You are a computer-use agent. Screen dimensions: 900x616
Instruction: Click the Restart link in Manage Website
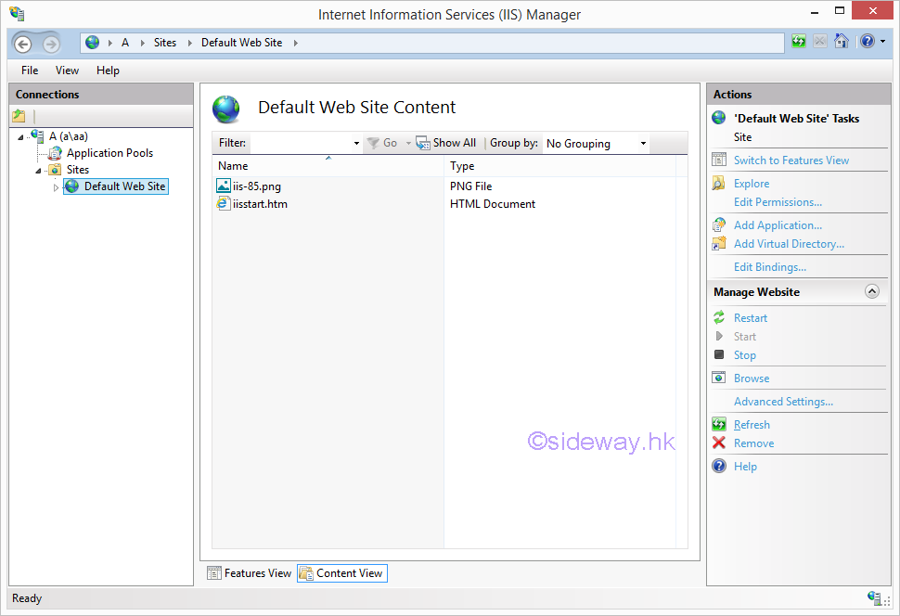click(751, 317)
